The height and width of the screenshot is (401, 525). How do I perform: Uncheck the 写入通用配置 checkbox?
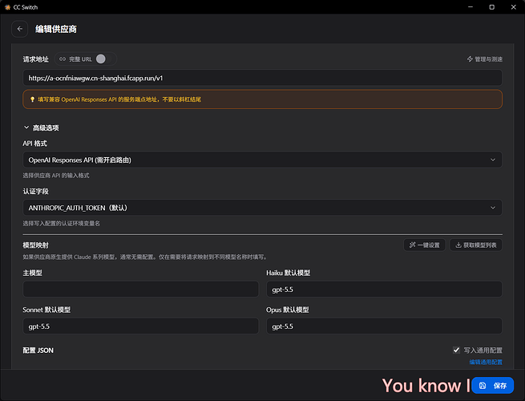[x=456, y=350]
